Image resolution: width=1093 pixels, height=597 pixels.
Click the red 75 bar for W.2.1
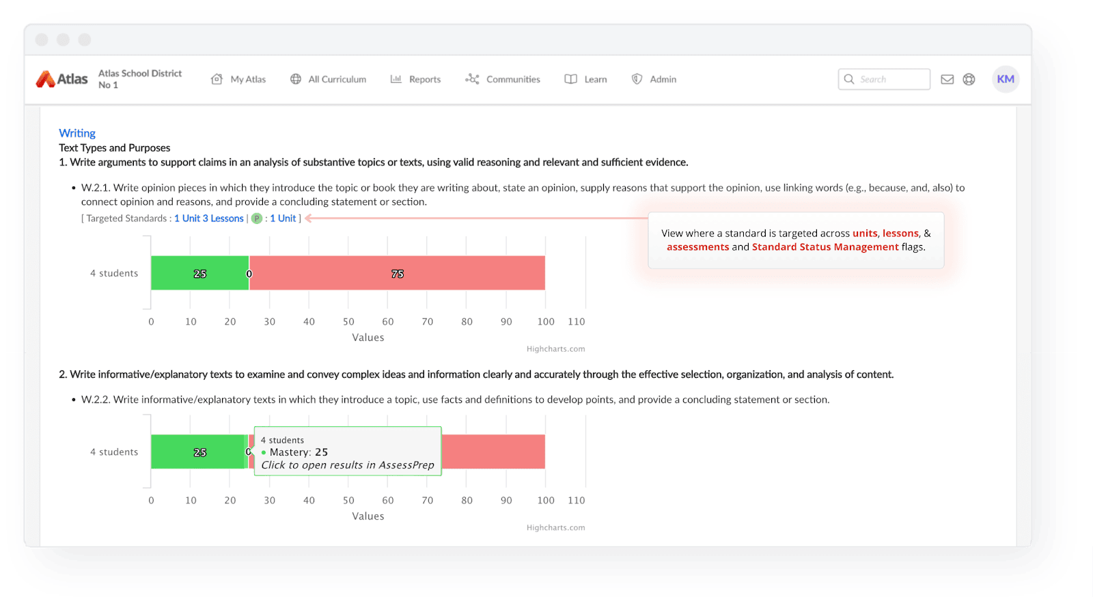tap(397, 273)
